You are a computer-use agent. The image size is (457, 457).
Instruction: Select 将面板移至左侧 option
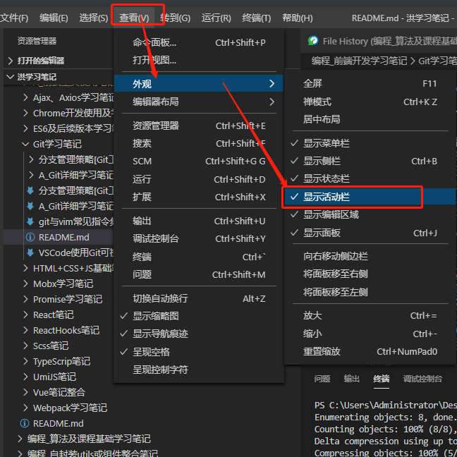click(370, 292)
